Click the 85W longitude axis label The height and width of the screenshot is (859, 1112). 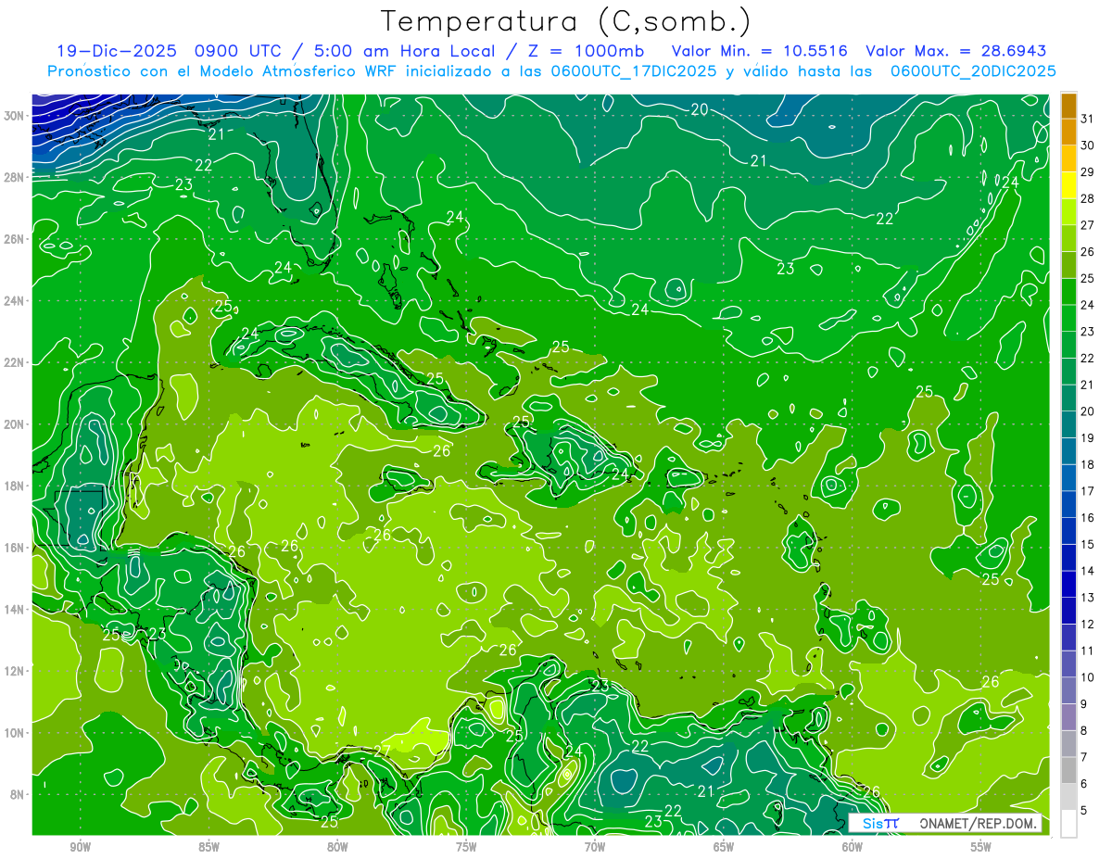[208, 847]
